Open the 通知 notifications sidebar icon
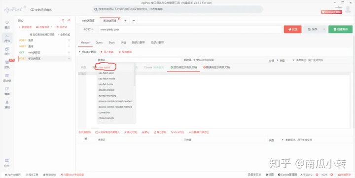The height and width of the screenshot is (178, 355). (7, 105)
